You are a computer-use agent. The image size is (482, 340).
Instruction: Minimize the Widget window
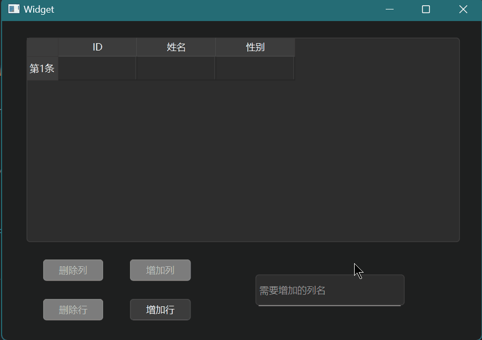point(390,9)
